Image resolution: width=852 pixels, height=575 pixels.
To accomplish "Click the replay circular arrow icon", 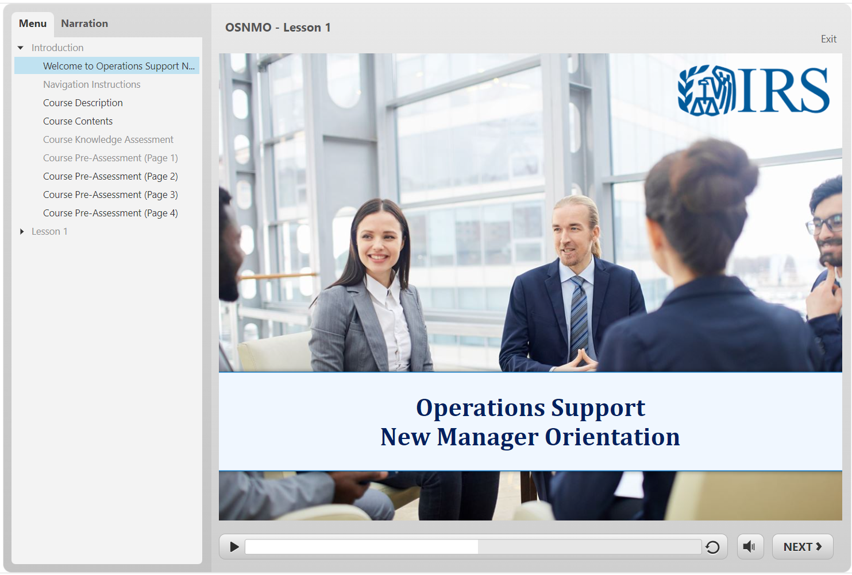I will (x=712, y=547).
